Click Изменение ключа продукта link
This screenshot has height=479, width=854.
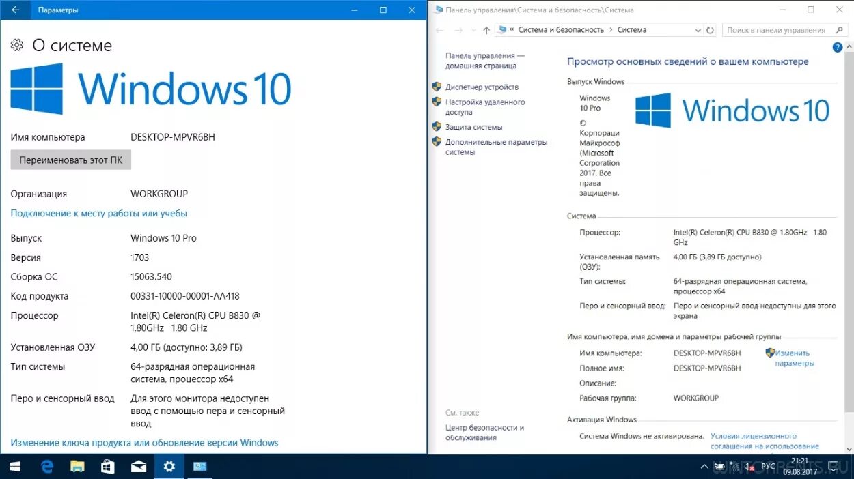click(x=144, y=442)
